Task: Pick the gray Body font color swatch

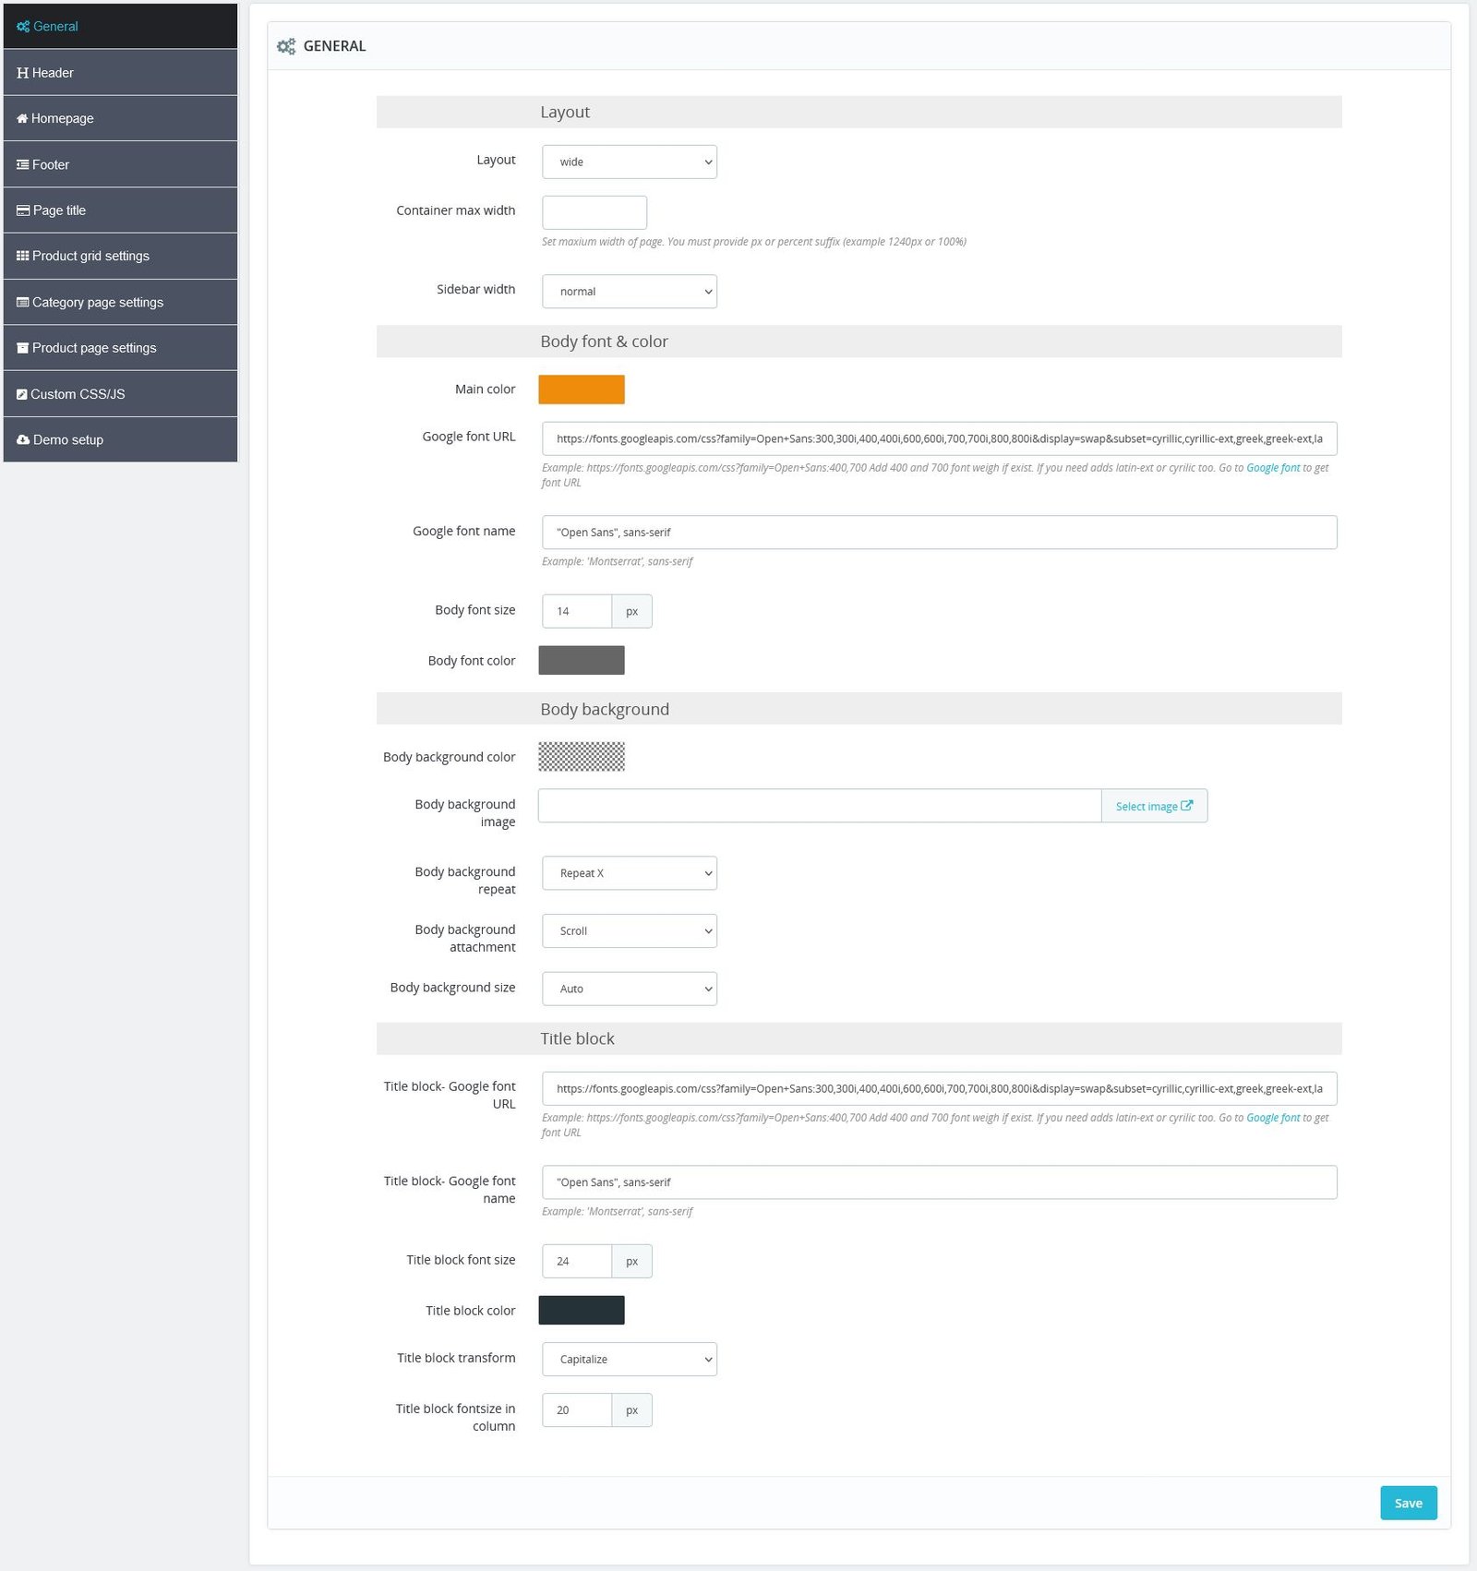Action: tap(582, 661)
